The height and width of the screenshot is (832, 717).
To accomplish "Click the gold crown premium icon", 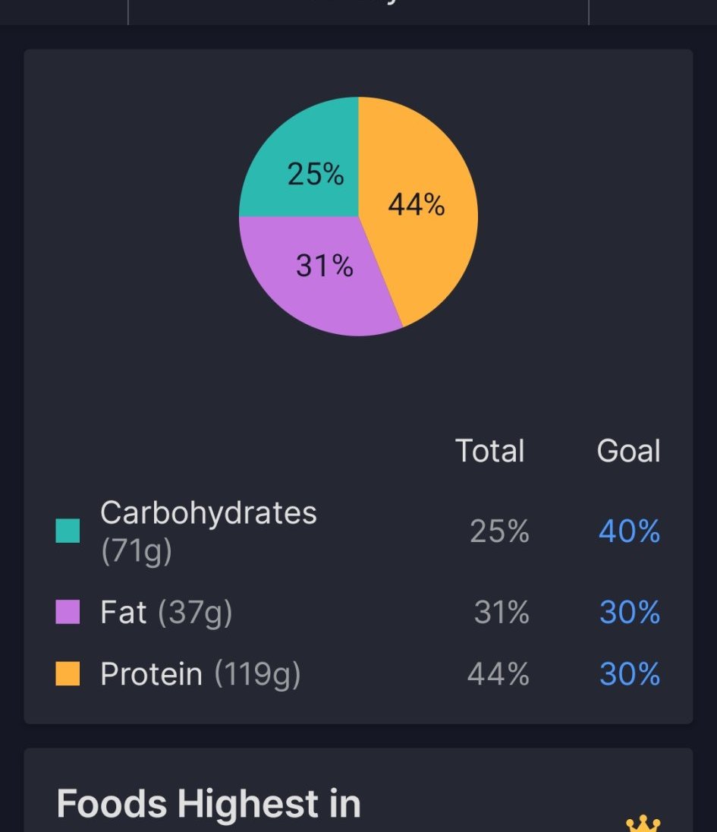I will [x=643, y=824].
